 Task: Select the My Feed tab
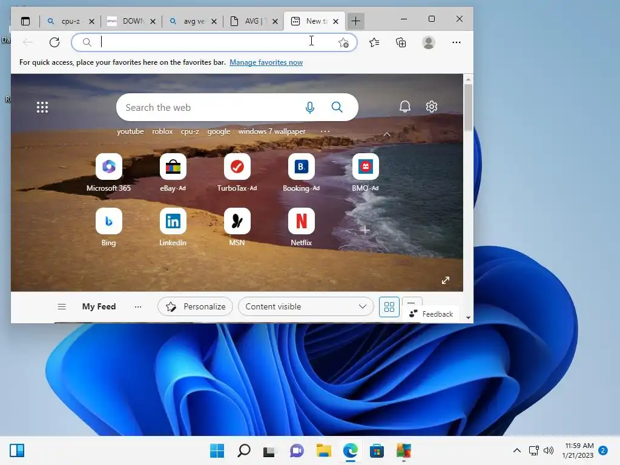click(99, 306)
